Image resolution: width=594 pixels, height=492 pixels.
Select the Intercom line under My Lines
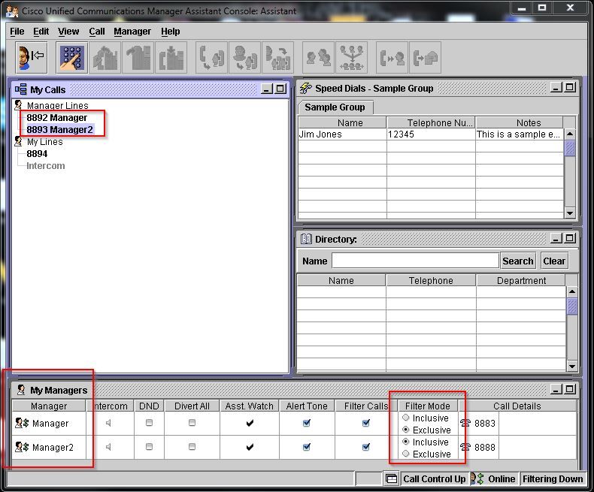coord(46,166)
